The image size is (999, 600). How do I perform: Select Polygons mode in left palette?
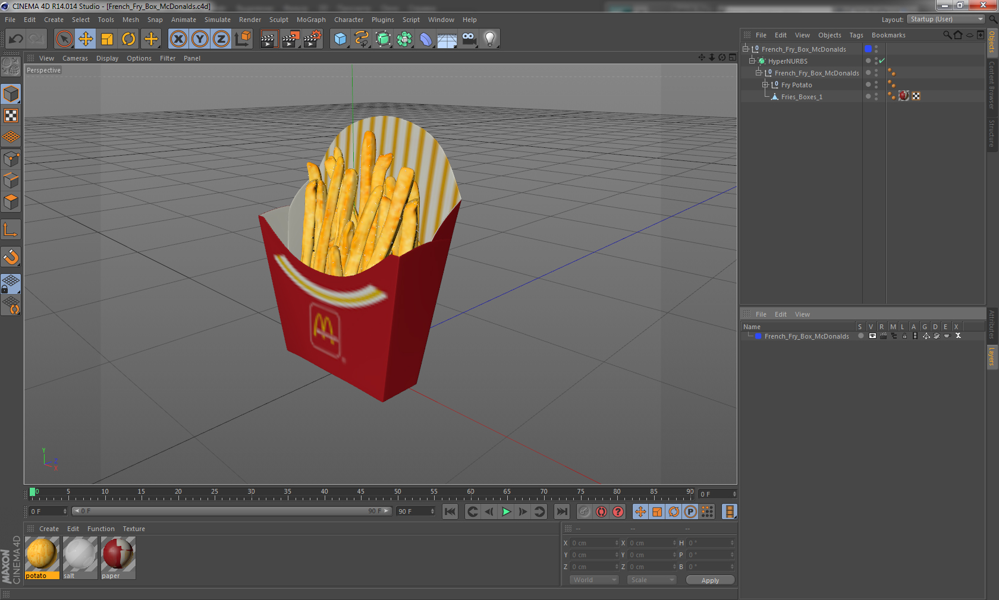click(11, 202)
